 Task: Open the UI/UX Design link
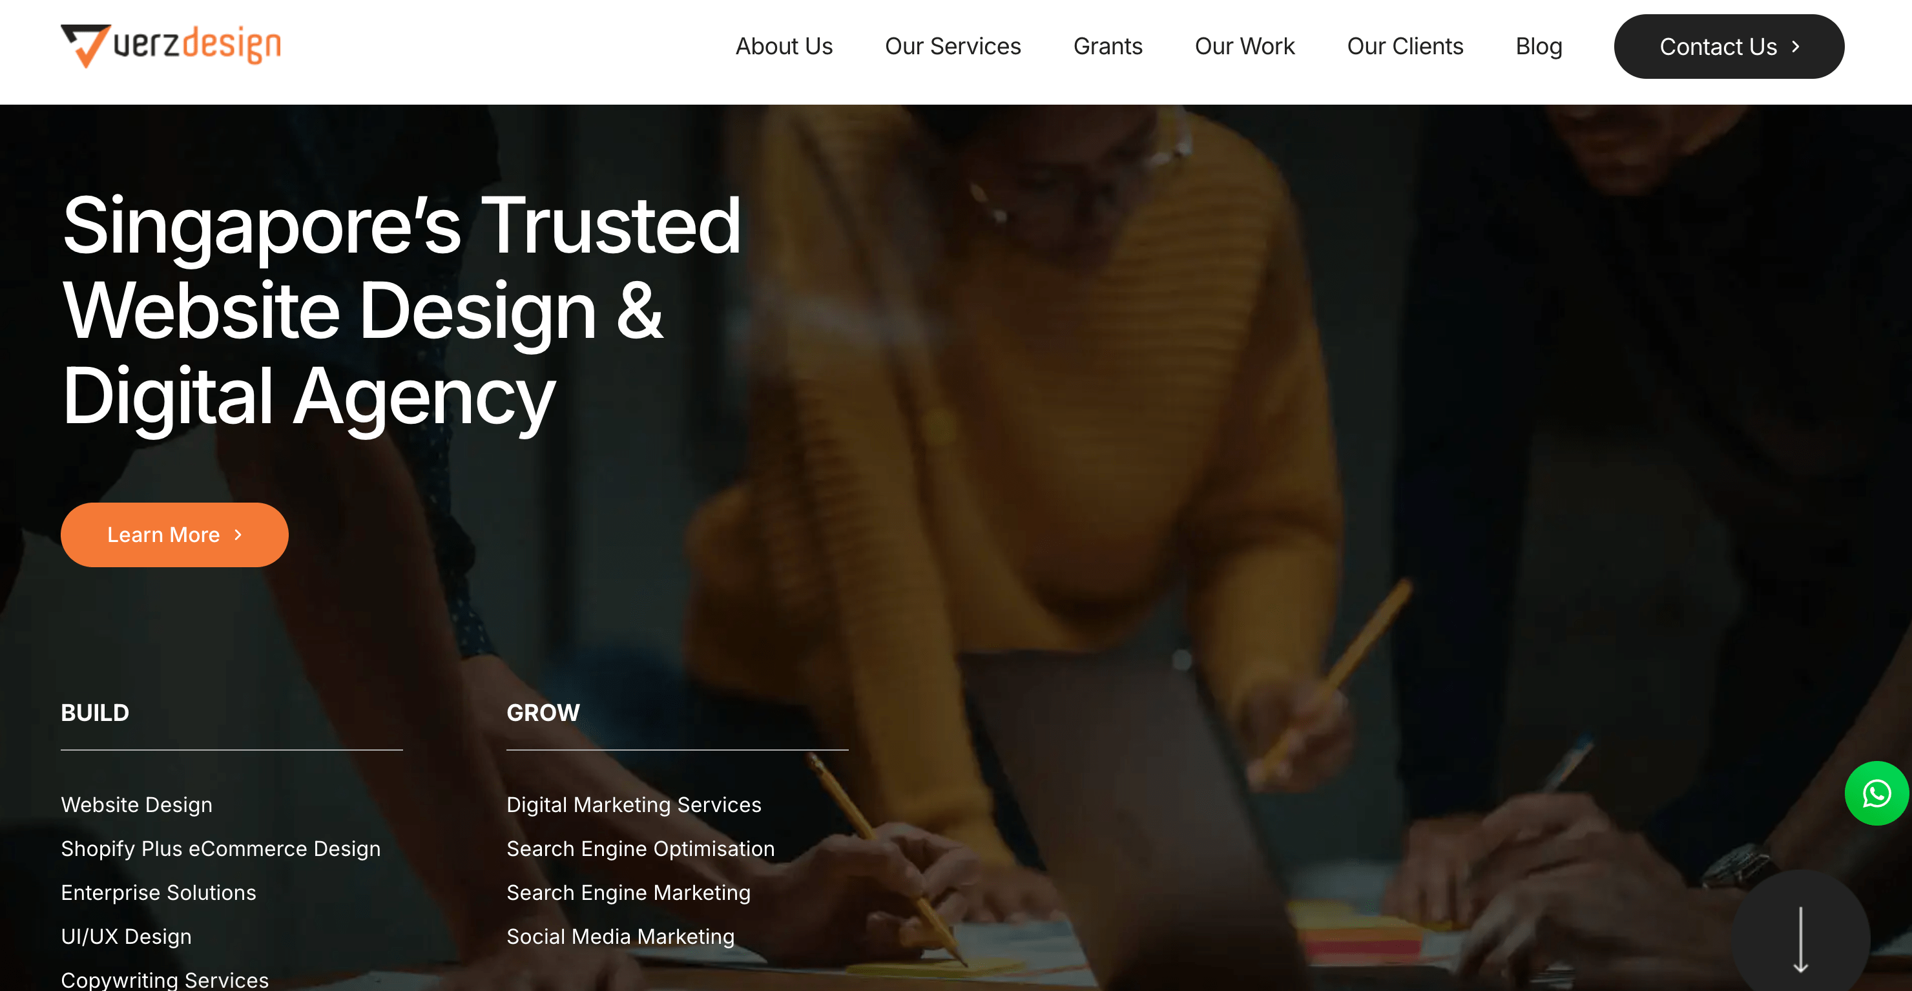coord(126,936)
